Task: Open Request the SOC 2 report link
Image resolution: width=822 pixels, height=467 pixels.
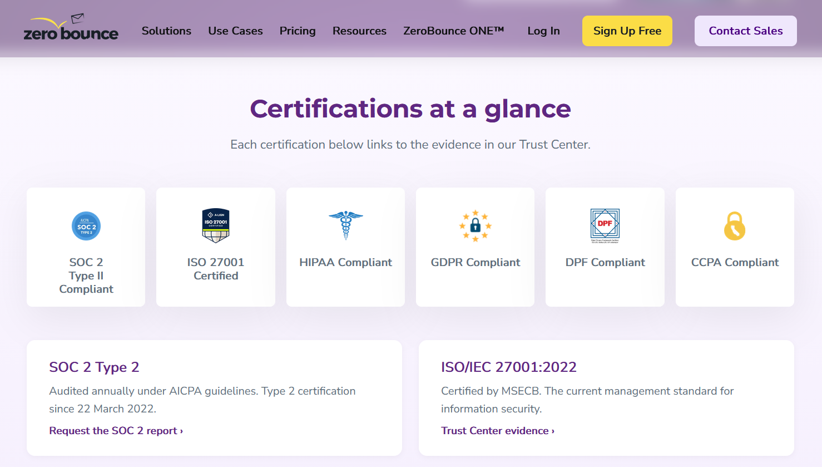Action: 116,431
